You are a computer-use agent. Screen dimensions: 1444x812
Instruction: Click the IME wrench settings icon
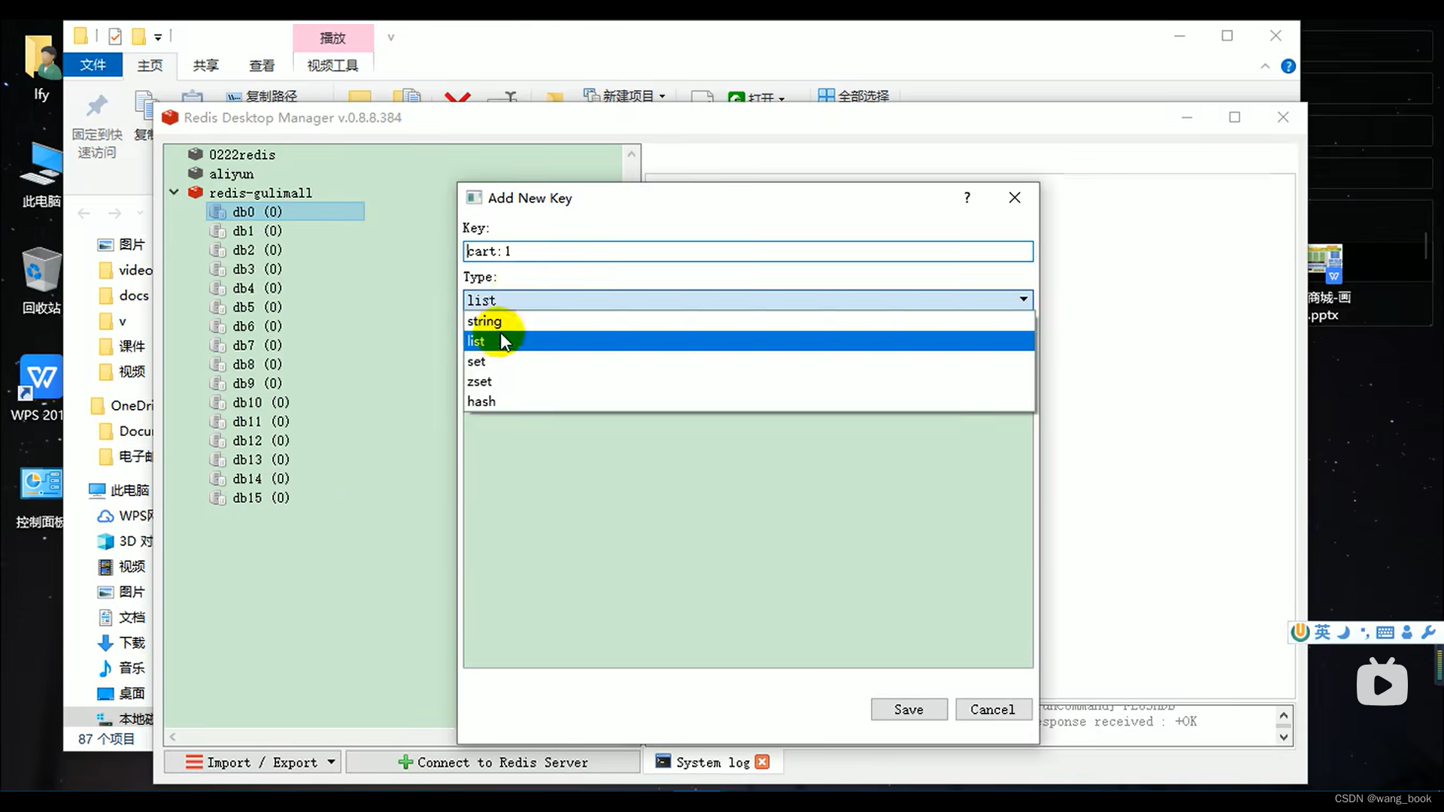1428,632
